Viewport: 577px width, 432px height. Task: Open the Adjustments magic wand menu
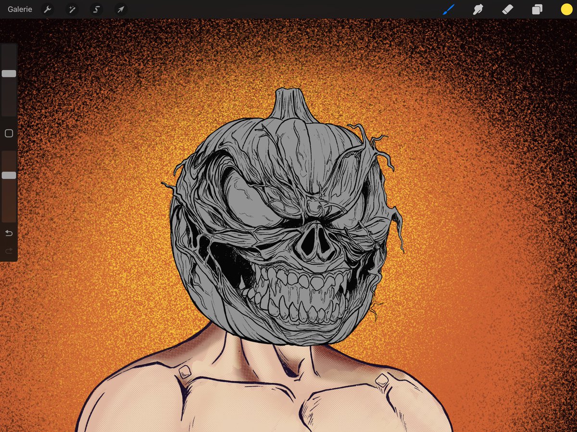[x=72, y=9]
